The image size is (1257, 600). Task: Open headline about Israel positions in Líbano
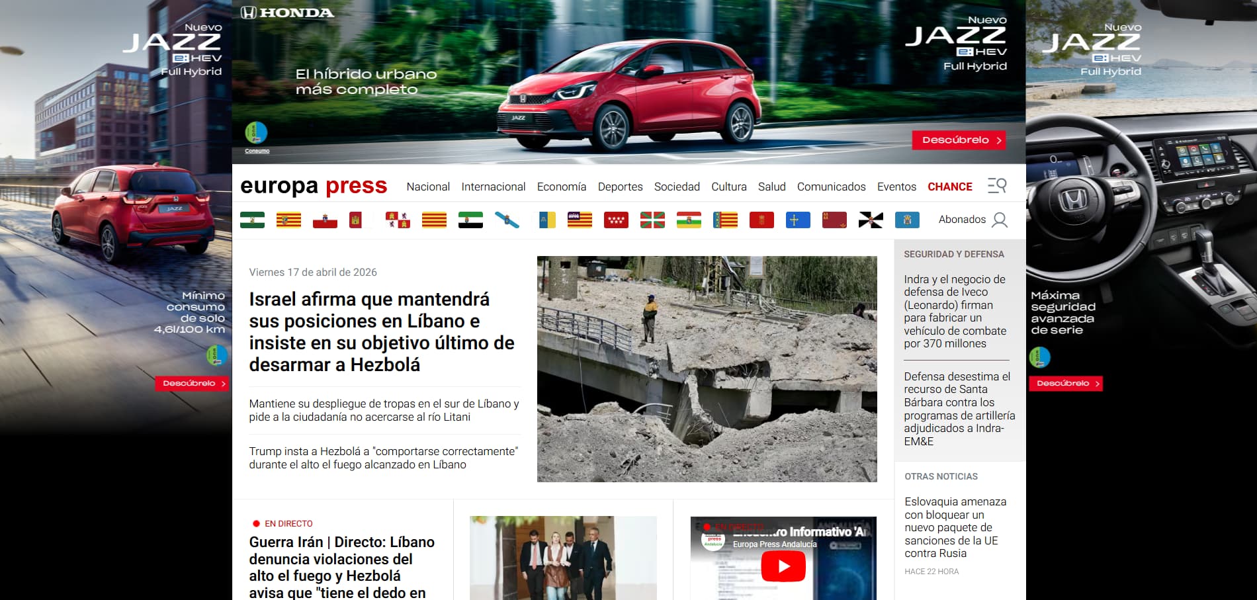point(382,332)
